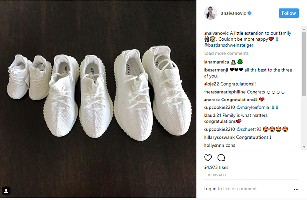Show tagged people icon on photo

pyautogui.click(x=6, y=191)
